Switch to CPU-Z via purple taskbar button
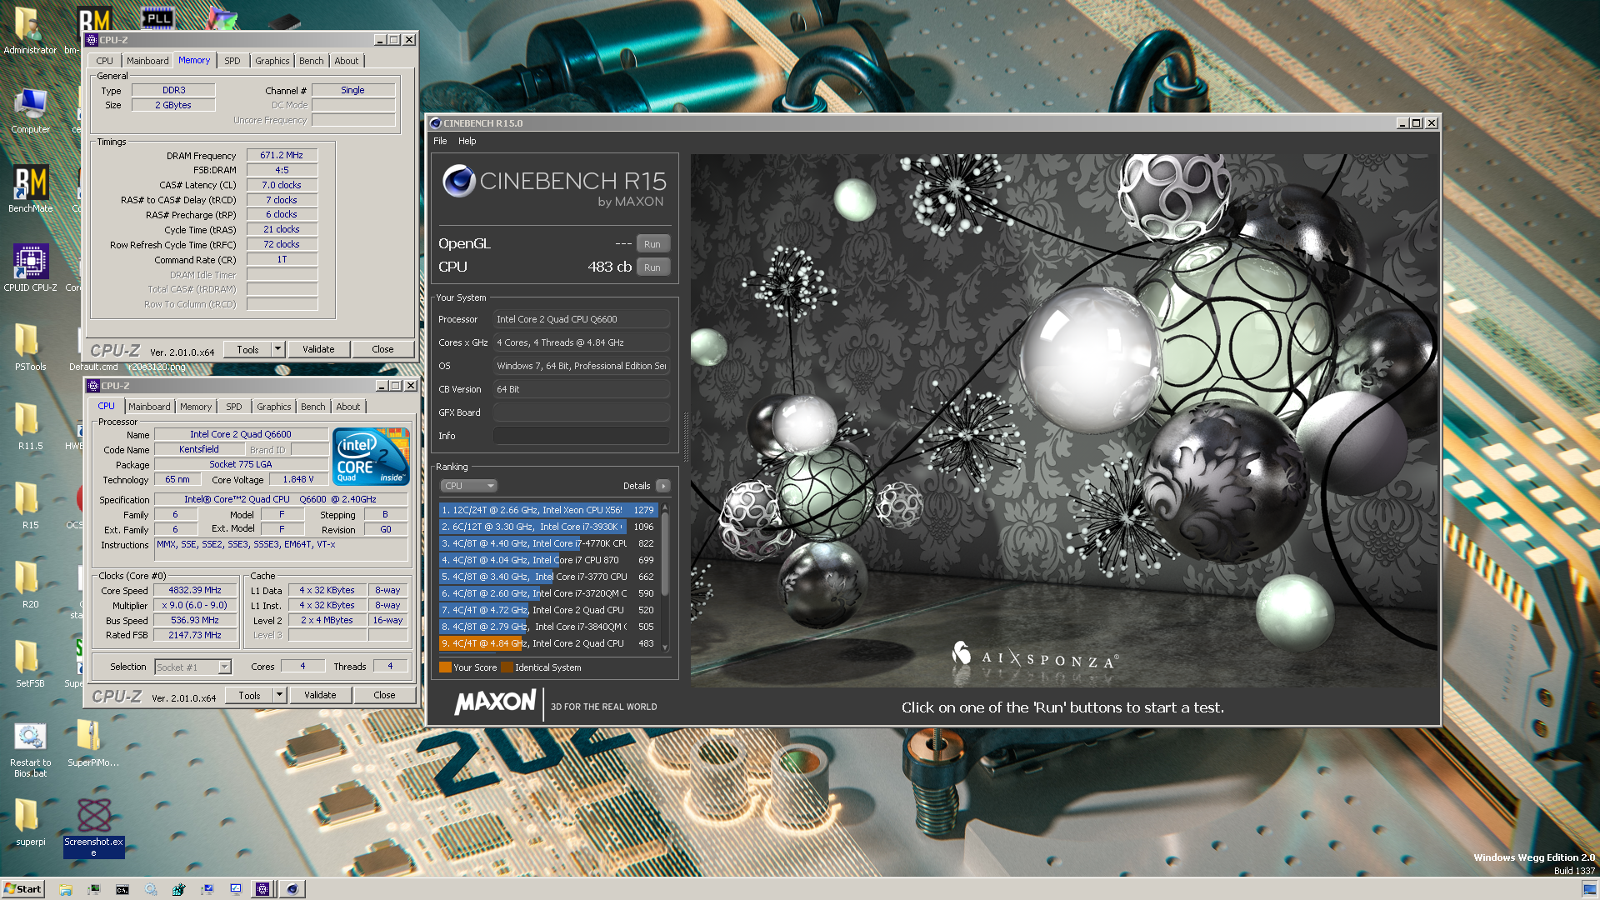Image resolution: width=1600 pixels, height=900 pixels. click(x=262, y=889)
